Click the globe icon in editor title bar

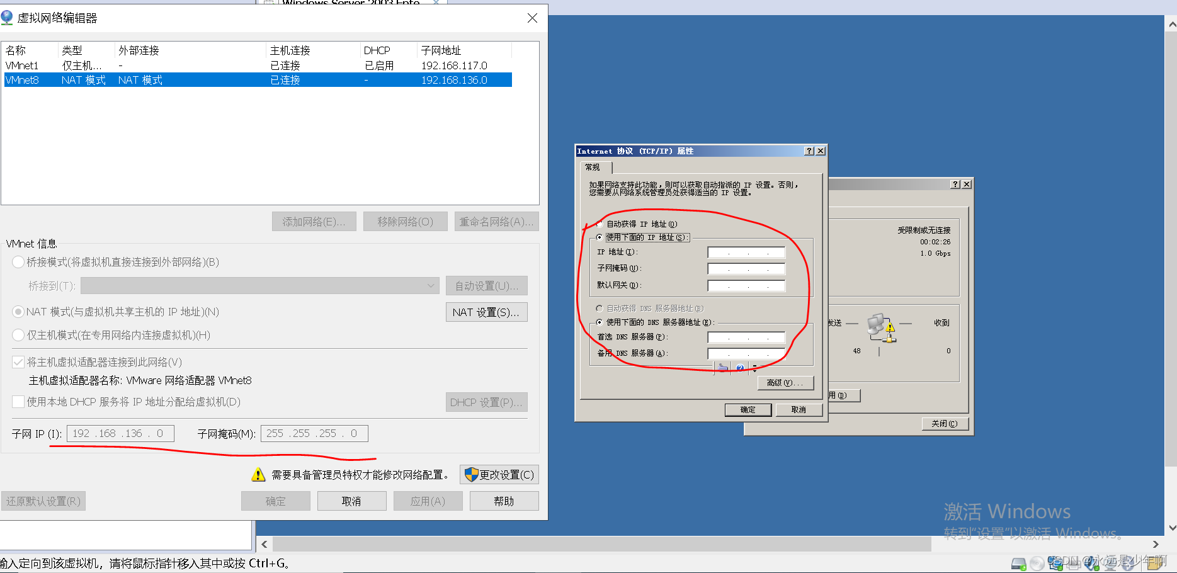click(7, 18)
